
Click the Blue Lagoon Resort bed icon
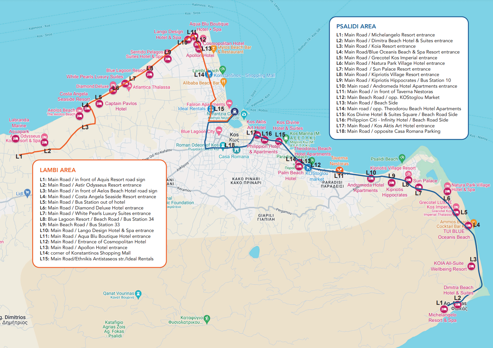coord(149,75)
